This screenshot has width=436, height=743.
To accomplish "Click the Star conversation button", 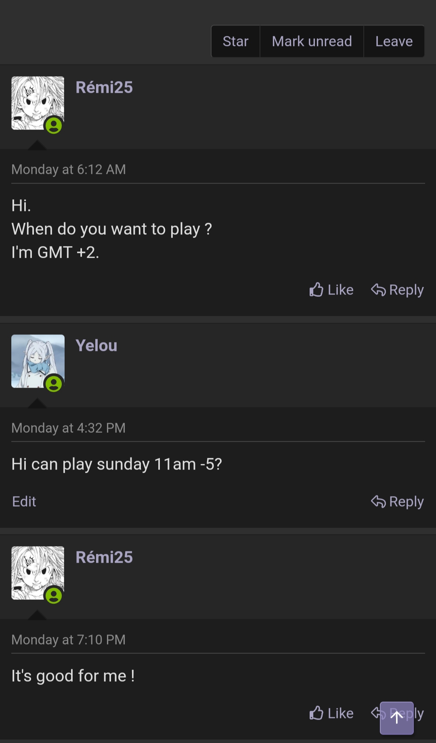I will tap(235, 41).
